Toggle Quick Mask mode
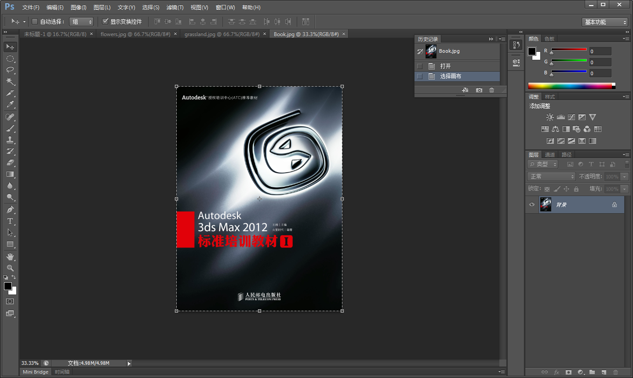Image resolution: width=633 pixels, height=378 pixels. [10, 302]
